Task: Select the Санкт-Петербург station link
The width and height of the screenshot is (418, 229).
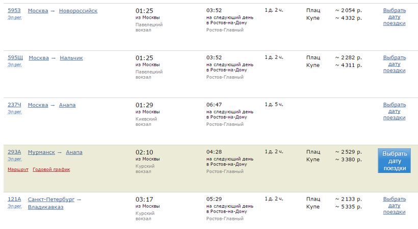Action: pos(51,200)
